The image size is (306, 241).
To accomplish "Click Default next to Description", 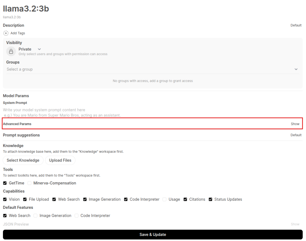I will 296,25.
